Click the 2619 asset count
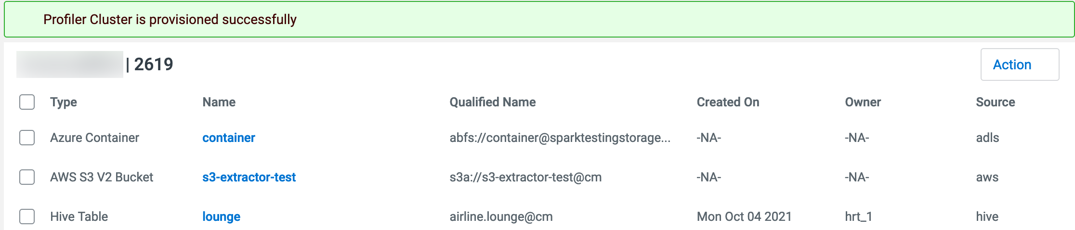Image resolution: width=1075 pixels, height=230 pixels. (x=153, y=64)
